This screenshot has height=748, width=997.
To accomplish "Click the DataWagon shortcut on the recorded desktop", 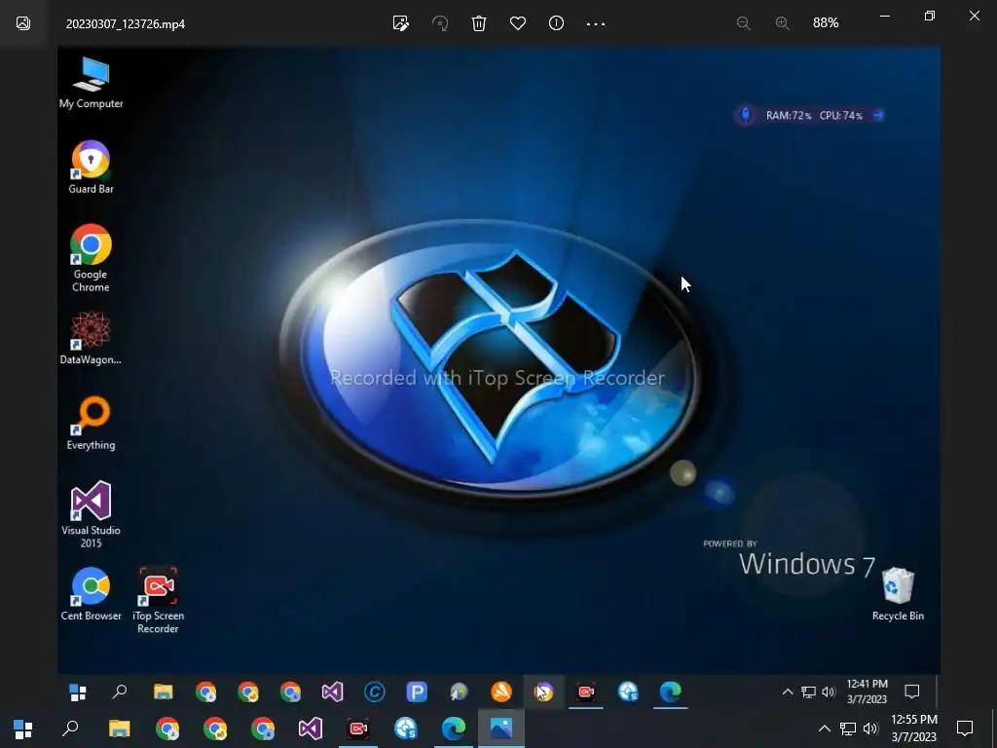I will (91, 338).
